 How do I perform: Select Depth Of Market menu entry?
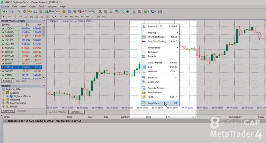160,37
